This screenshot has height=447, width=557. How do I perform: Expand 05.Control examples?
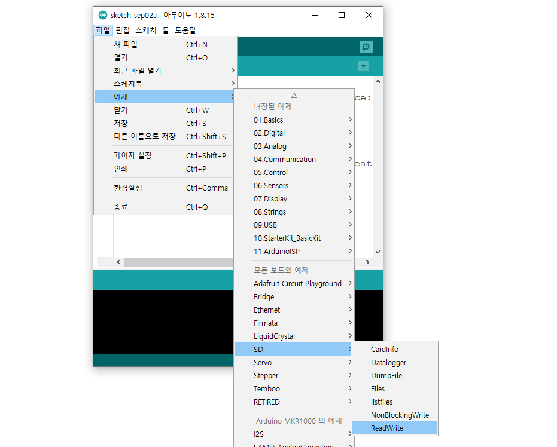click(x=294, y=173)
